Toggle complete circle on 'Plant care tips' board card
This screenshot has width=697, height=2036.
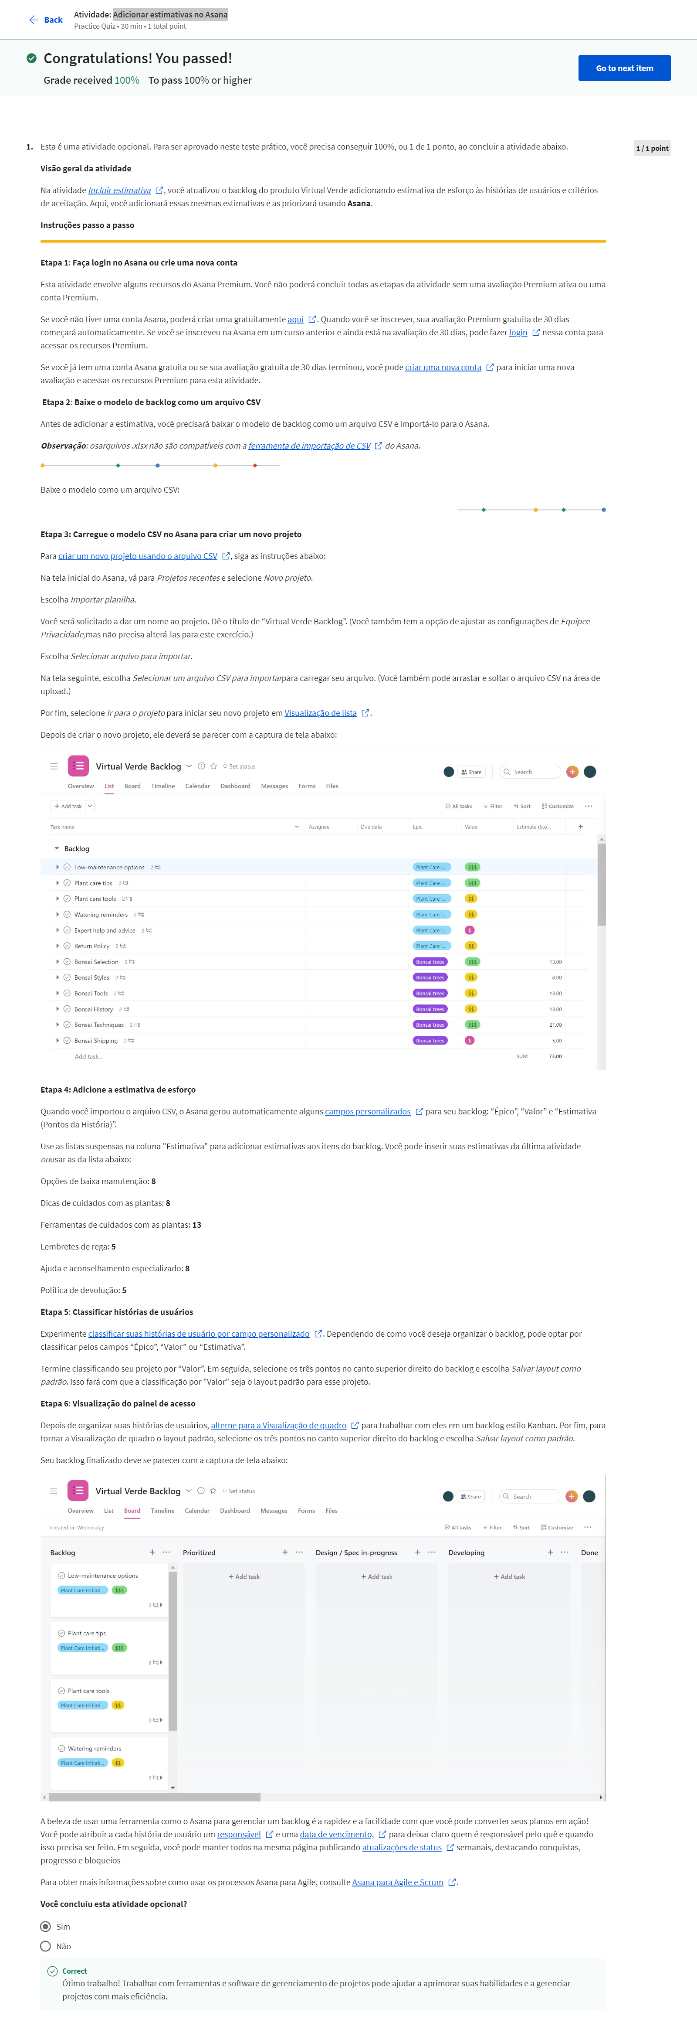61,1633
